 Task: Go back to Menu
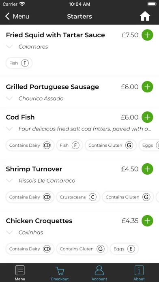[17, 16]
